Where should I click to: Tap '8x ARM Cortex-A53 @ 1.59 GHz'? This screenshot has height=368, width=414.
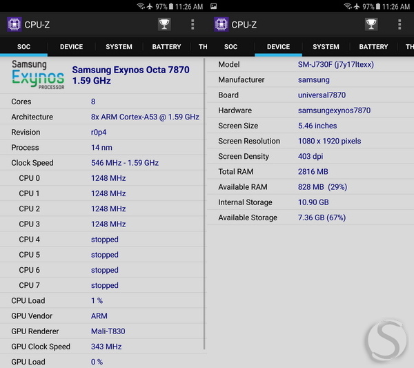pyautogui.click(x=145, y=117)
